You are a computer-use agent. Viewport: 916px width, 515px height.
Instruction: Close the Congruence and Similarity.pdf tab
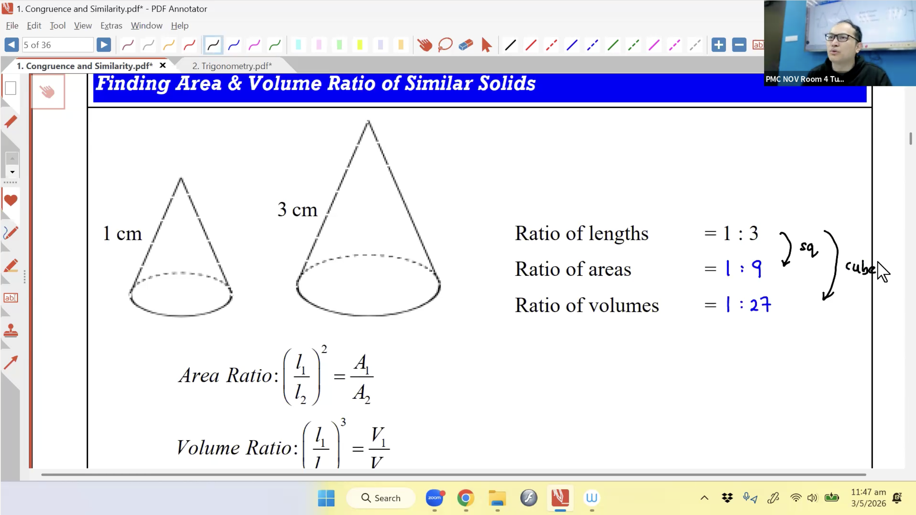(163, 65)
